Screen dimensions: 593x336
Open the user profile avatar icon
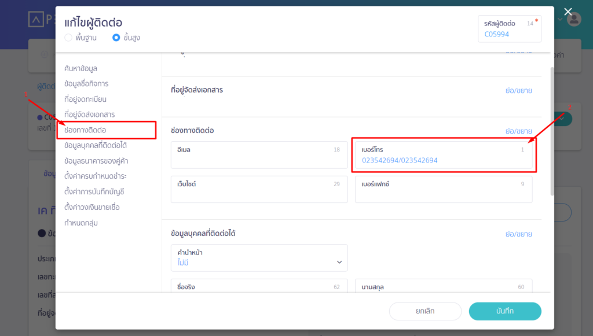pyautogui.click(x=574, y=19)
